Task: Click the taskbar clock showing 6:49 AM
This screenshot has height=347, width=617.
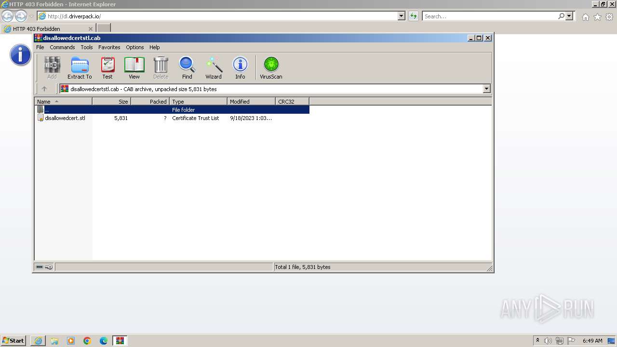Action: click(x=592, y=341)
